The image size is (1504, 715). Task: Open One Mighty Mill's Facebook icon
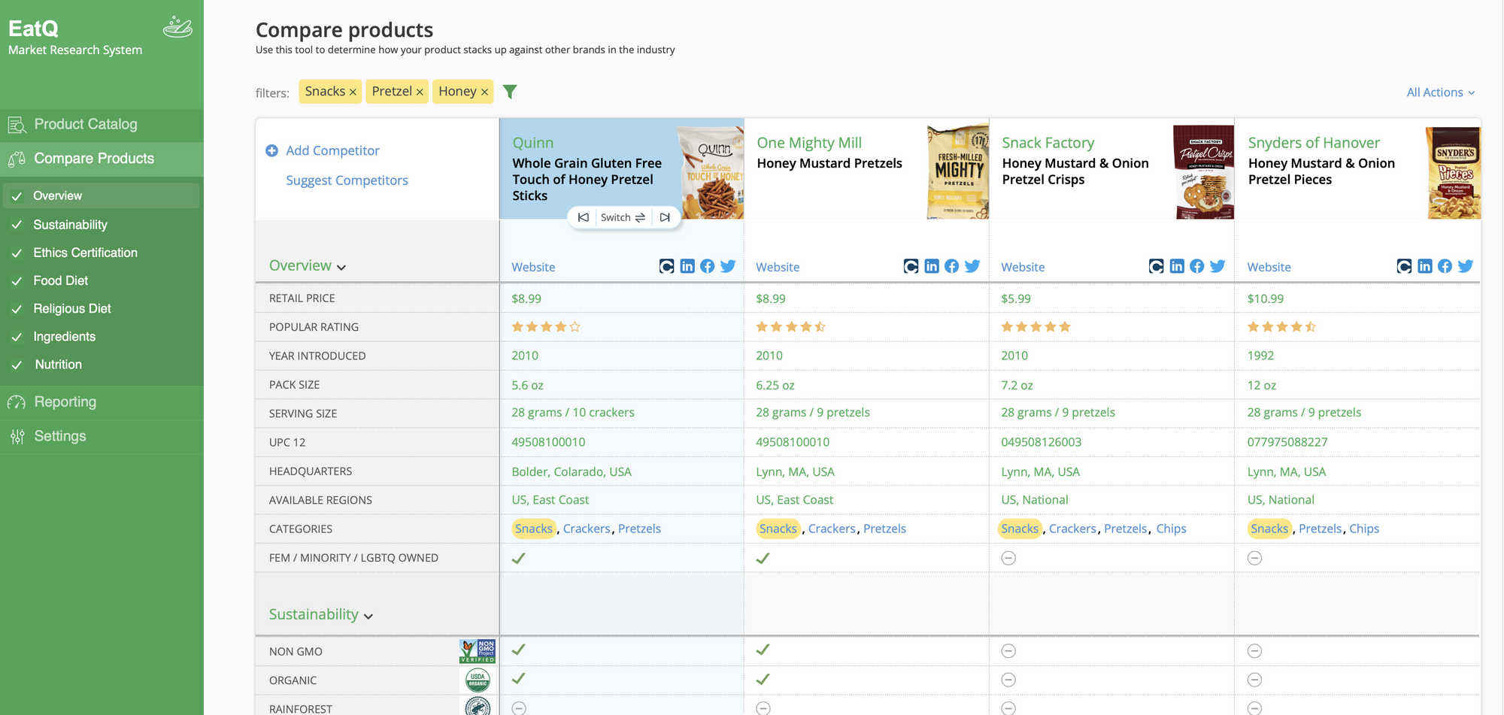click(952, 266)
